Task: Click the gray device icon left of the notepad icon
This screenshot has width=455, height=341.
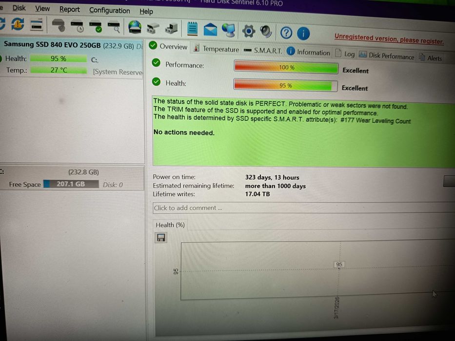Action: click(171, 29)
